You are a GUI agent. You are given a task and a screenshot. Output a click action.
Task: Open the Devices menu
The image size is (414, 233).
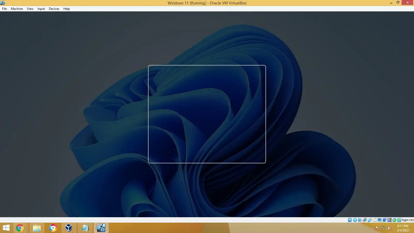click(54, 9)
